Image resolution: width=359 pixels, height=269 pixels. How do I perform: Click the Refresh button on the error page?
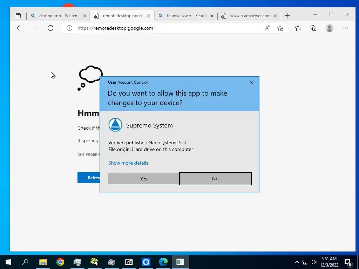89,178
